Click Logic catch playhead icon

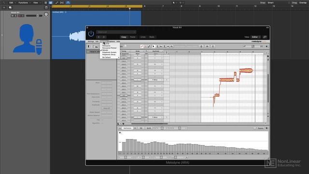click(x=68, y=2)
